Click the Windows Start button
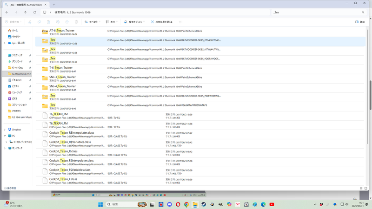372x209 pixels. (100, 204)
